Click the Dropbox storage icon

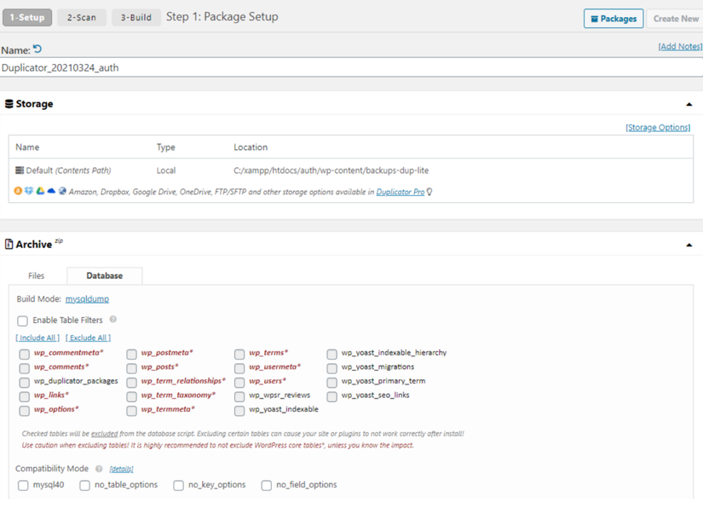[x=29, y=191]
